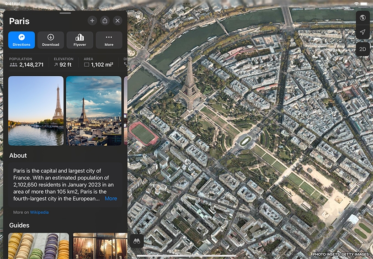Click the add (plus) button on Paris card
Screen dimensions: 373x259
92,21
